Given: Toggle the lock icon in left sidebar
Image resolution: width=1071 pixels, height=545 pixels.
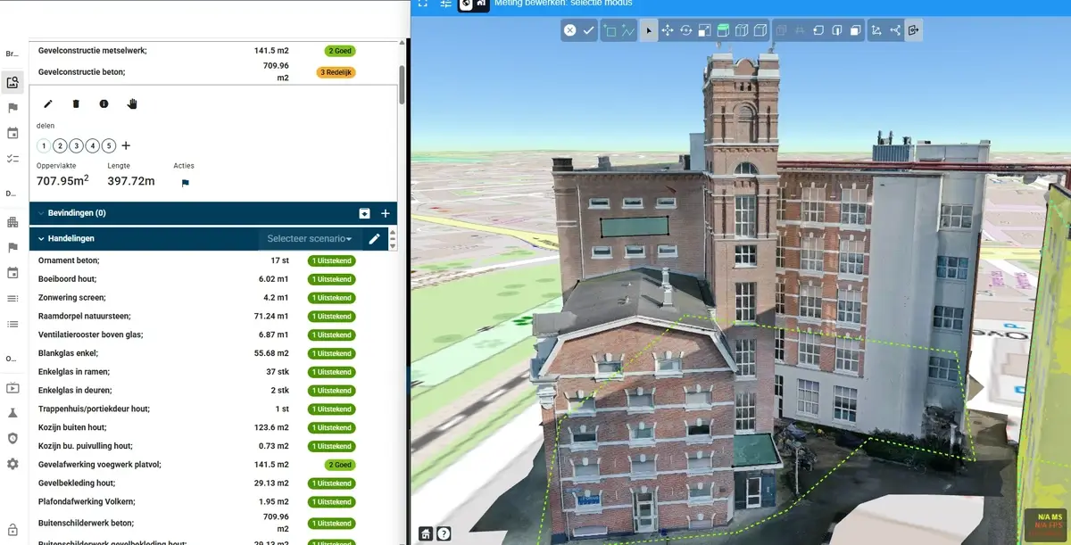Looking at the screenshot, I should pos(12,529).
